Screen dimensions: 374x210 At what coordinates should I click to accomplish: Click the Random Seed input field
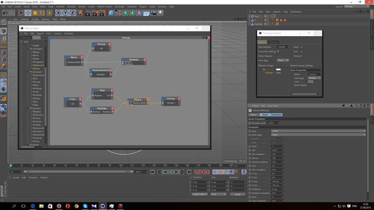click(x=273, y=123)
